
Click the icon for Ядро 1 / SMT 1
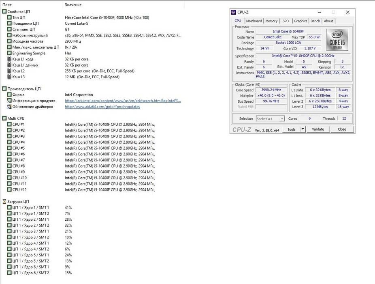click(x=9, y=207)
